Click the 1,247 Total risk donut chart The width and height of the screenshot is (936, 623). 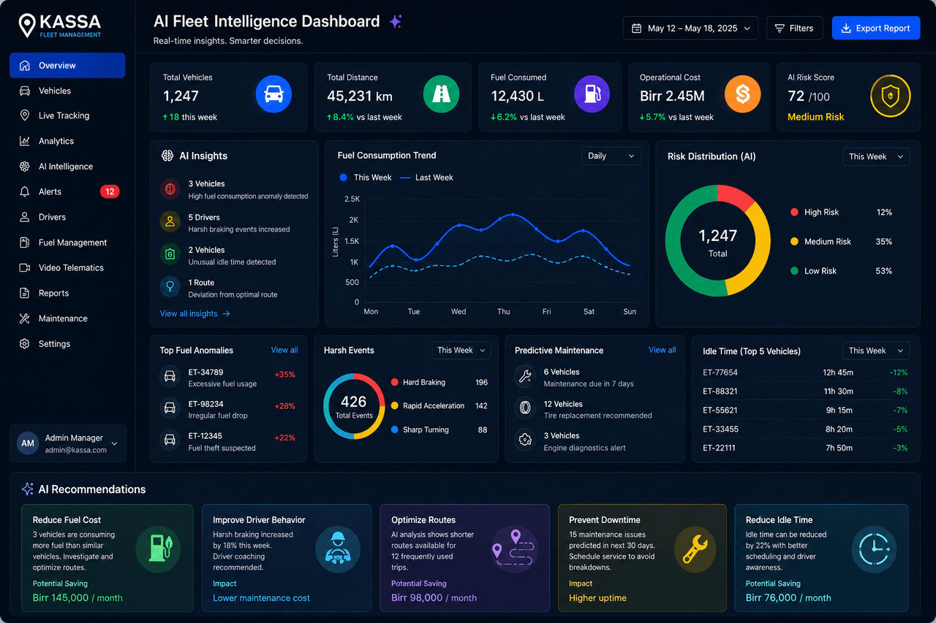coord(717,240)
